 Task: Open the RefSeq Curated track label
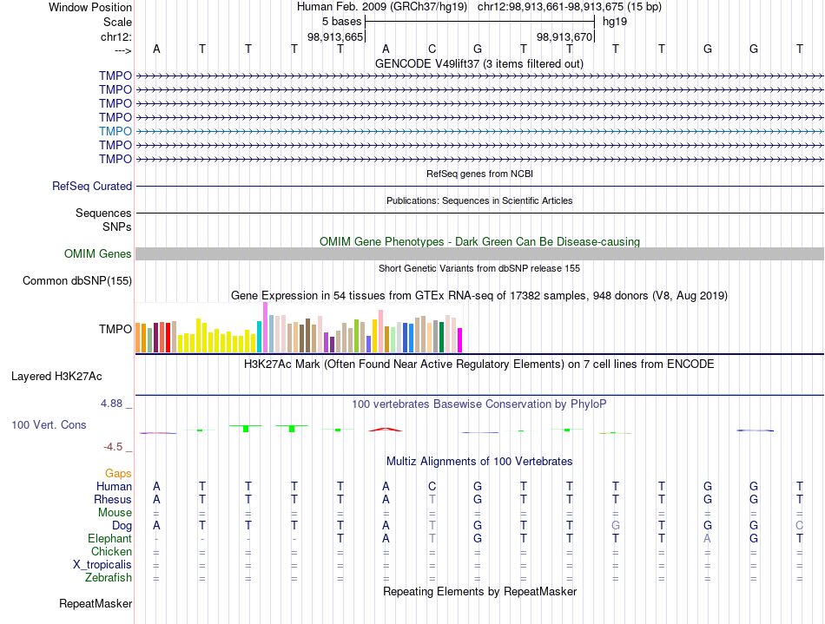[92, 186]
